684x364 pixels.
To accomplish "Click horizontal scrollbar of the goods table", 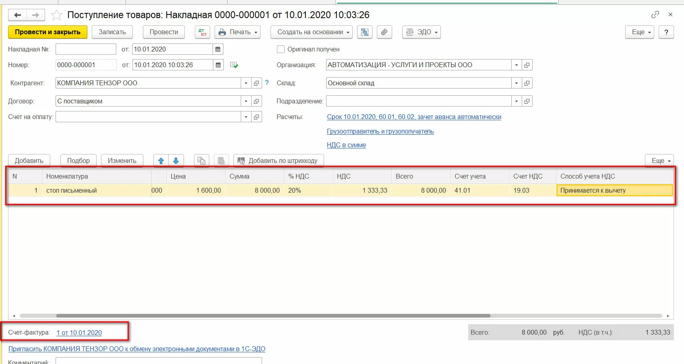I will point(273,316).
